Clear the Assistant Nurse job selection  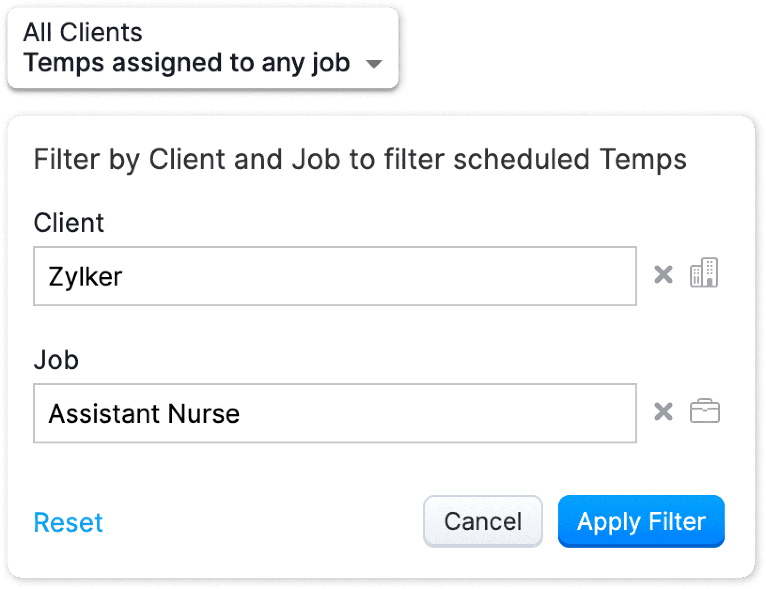(x=663, y=412)
